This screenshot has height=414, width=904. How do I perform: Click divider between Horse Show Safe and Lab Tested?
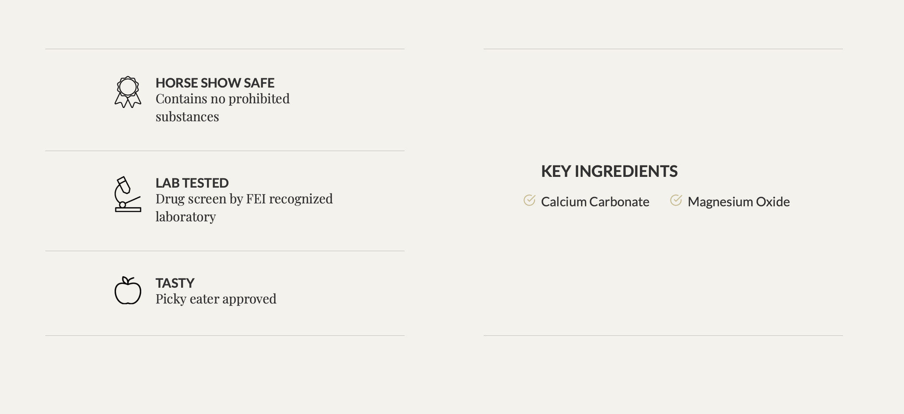click(225, 151)
